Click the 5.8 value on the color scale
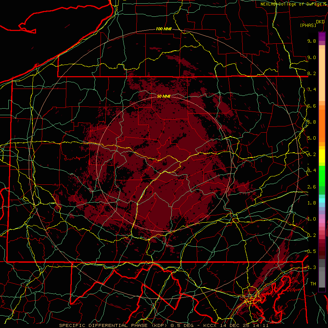Image resolution: width=328 pixels, height=328 pixels. [x=312, y=122]
